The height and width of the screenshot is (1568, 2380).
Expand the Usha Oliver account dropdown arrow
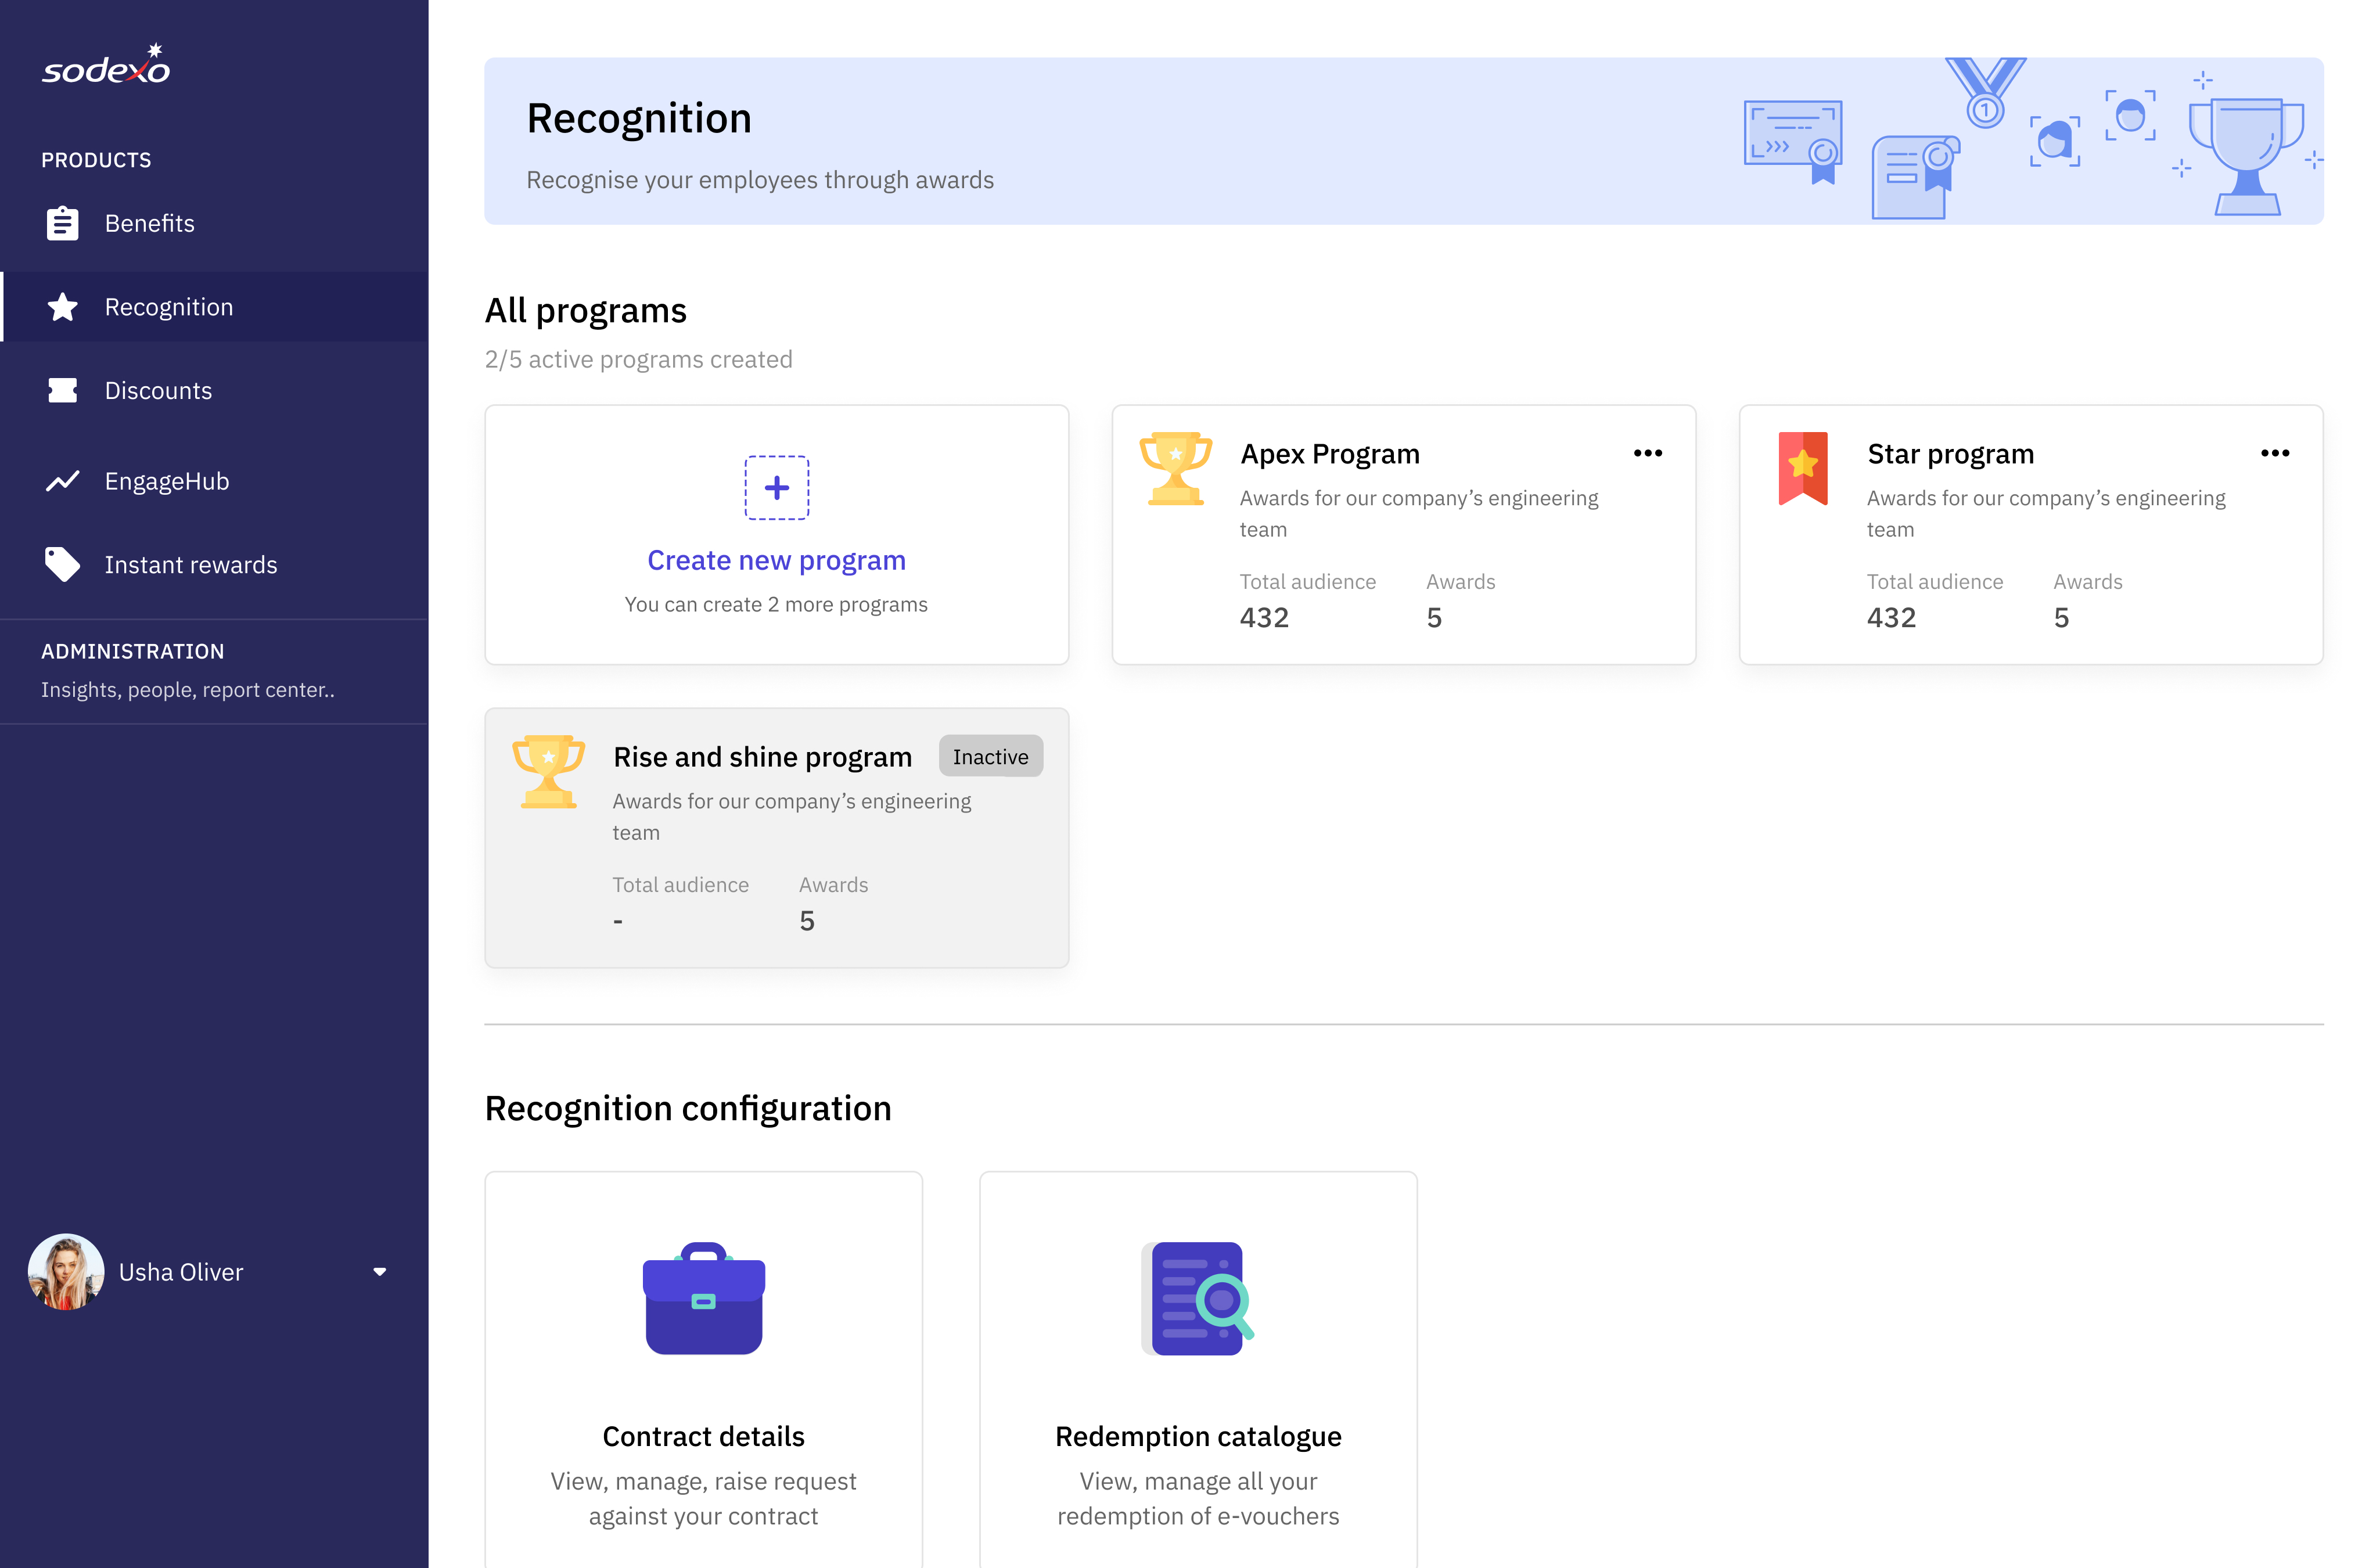click(x=379, y=1272)
